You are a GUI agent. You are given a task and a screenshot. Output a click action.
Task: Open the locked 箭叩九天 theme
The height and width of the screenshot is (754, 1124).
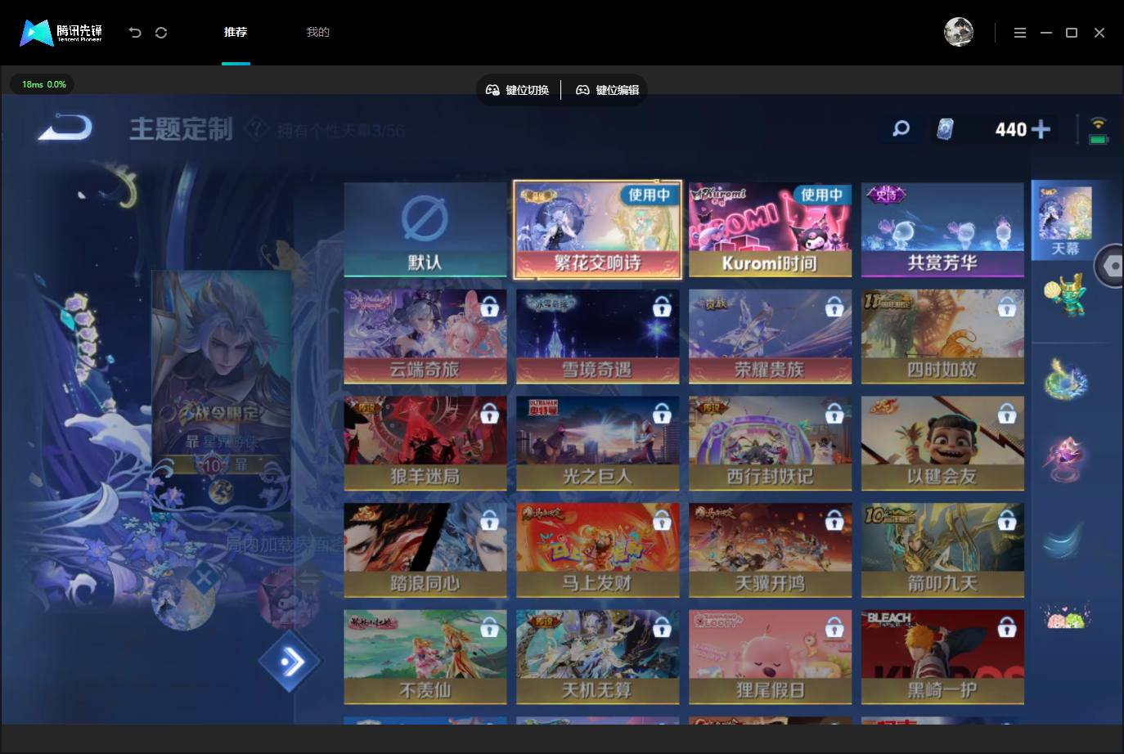click(942, 550)
